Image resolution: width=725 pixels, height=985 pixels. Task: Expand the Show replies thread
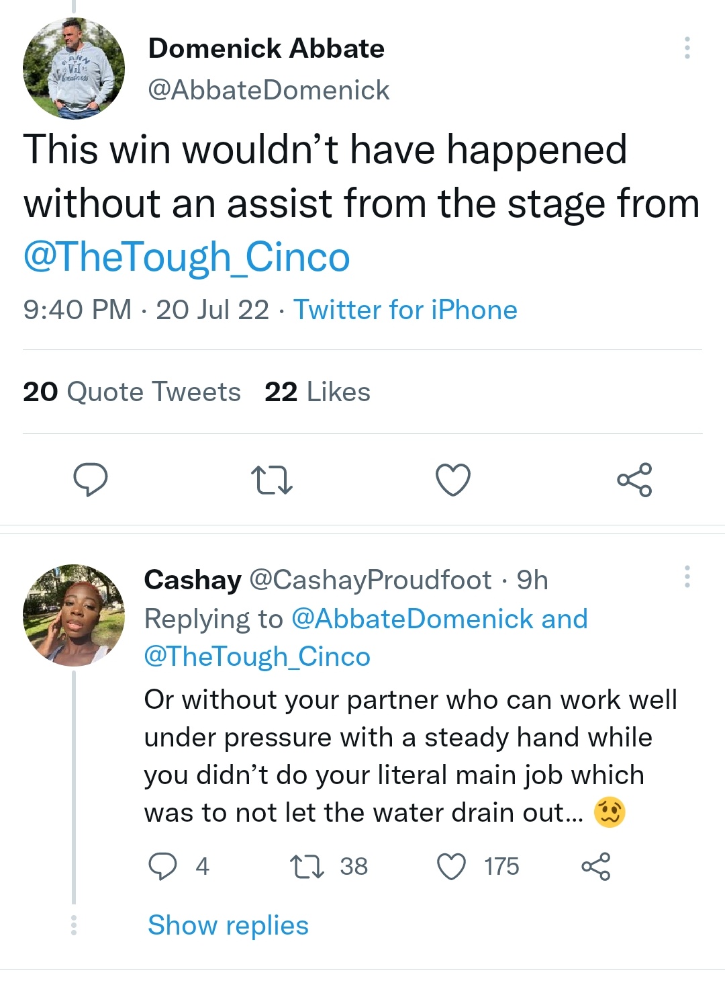point(228,925)
